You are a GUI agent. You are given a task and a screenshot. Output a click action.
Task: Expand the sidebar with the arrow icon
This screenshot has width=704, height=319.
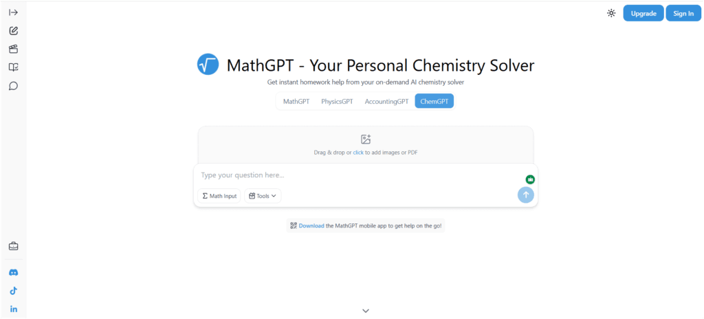pos(13,12)
